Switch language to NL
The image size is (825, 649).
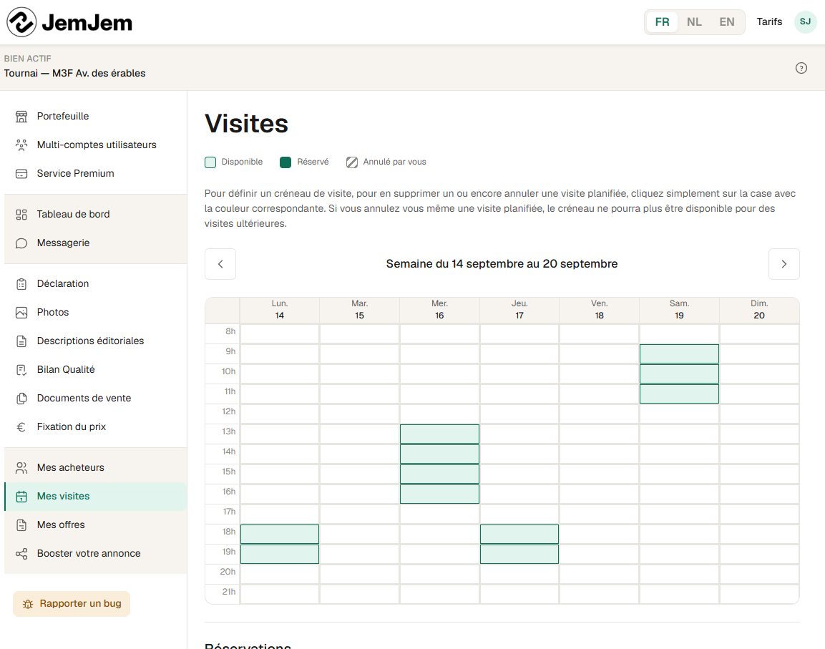[694, 22]
